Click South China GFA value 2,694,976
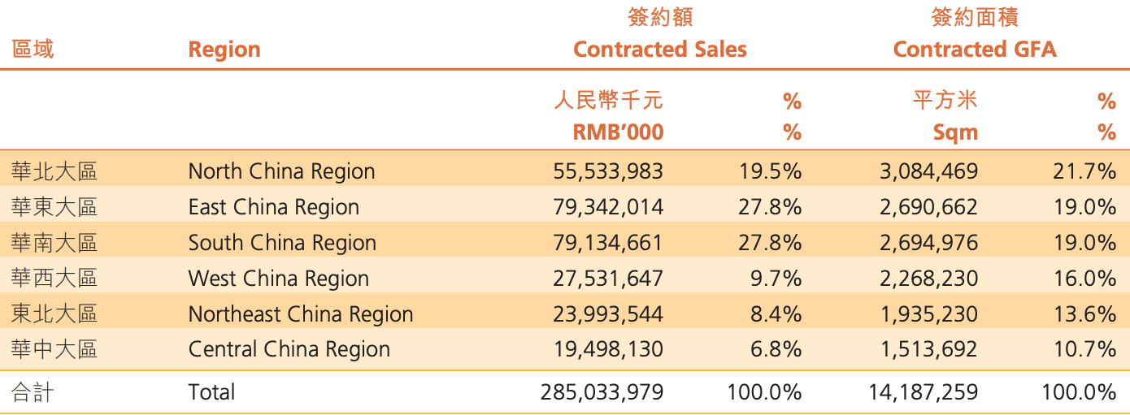Image resolution: width=1130 pixels, height=415 pixels. [x=928, y=243]
